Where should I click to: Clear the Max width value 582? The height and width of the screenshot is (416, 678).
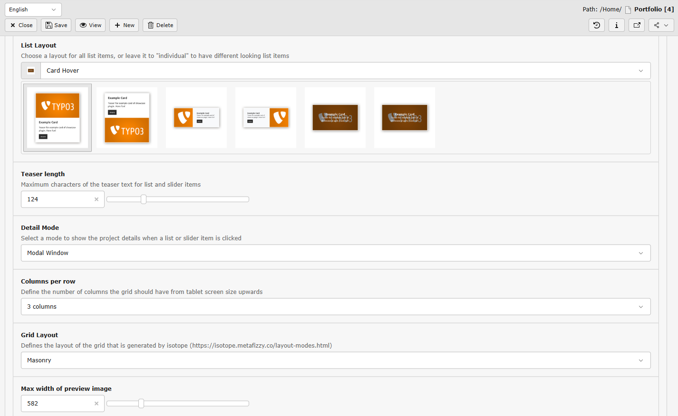(97, 404)
